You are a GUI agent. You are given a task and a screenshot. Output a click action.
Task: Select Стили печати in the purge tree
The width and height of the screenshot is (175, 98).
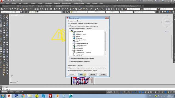coord(79,47)
